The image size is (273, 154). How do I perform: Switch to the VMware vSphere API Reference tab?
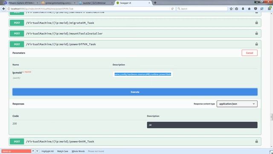(x=21, y=3)
